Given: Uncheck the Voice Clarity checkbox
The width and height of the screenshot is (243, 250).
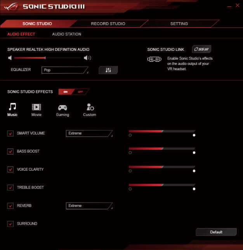Looking at the screenshot, I should tap(10, 169).
